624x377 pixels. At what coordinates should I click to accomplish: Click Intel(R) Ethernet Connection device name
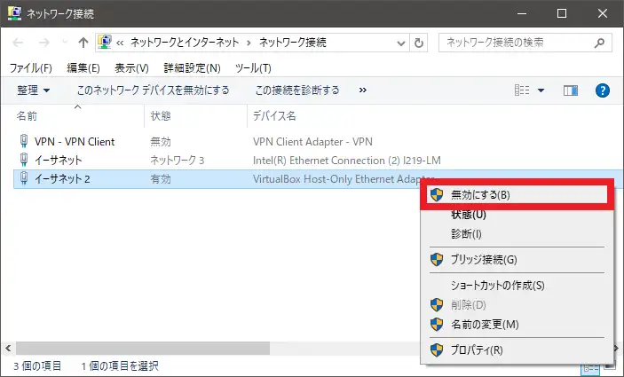click(x=347, y=161)
